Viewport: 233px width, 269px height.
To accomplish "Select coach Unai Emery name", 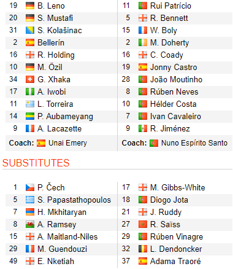I will [x=67, y=143].
